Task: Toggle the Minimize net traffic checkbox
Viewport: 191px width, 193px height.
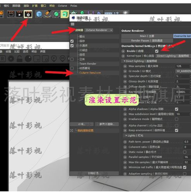Action: [x=185, y=167]
